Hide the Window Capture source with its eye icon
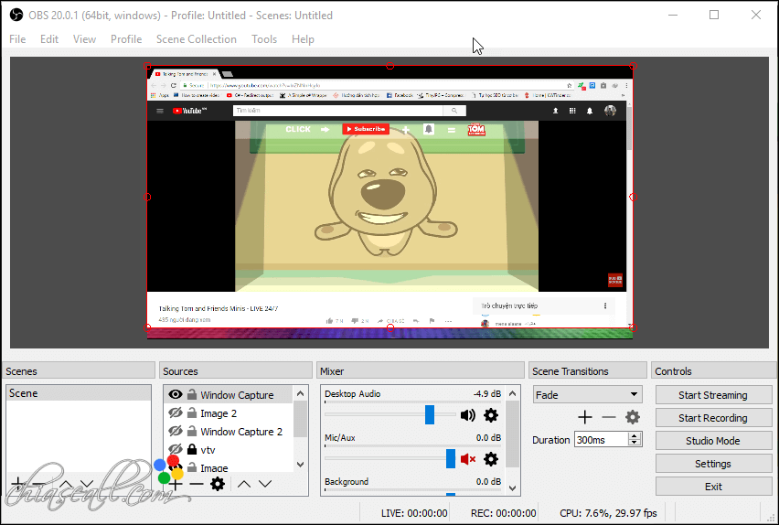Screen dimensions: 779x525 (175, 395)
